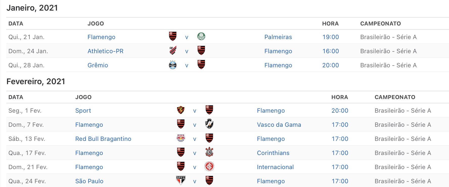The image size is (449, 187).
Task: Click the Sport crest icon
Action: tap(181, 110)
